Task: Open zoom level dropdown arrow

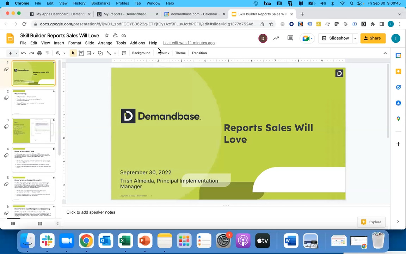Action: (x=64, y=53)
